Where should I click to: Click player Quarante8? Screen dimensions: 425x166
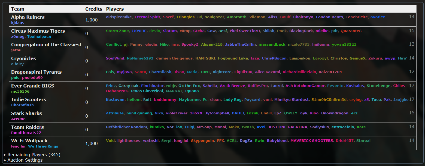pos(351,31)
